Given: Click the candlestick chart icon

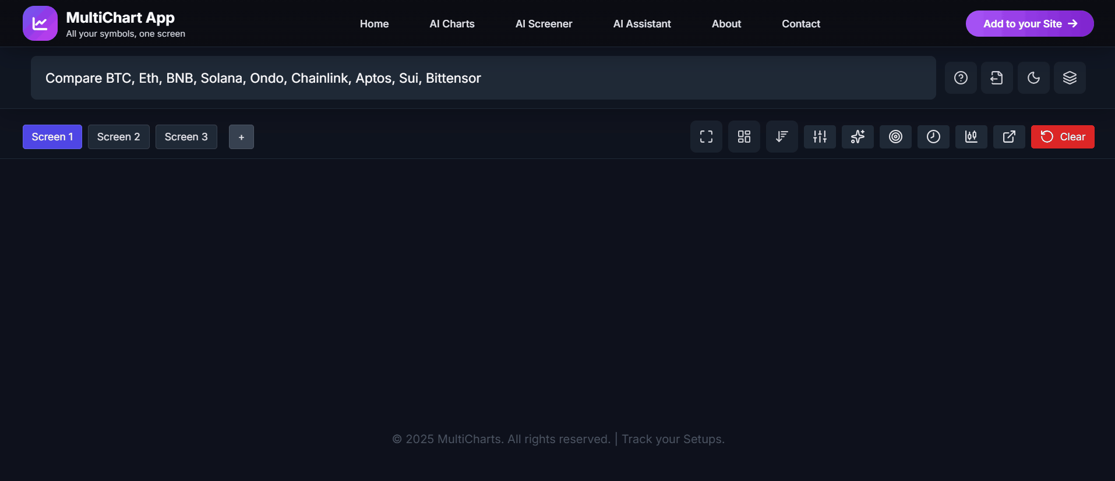Looking at the screenshot, I should pyautogui.click(x=971, y=137).
